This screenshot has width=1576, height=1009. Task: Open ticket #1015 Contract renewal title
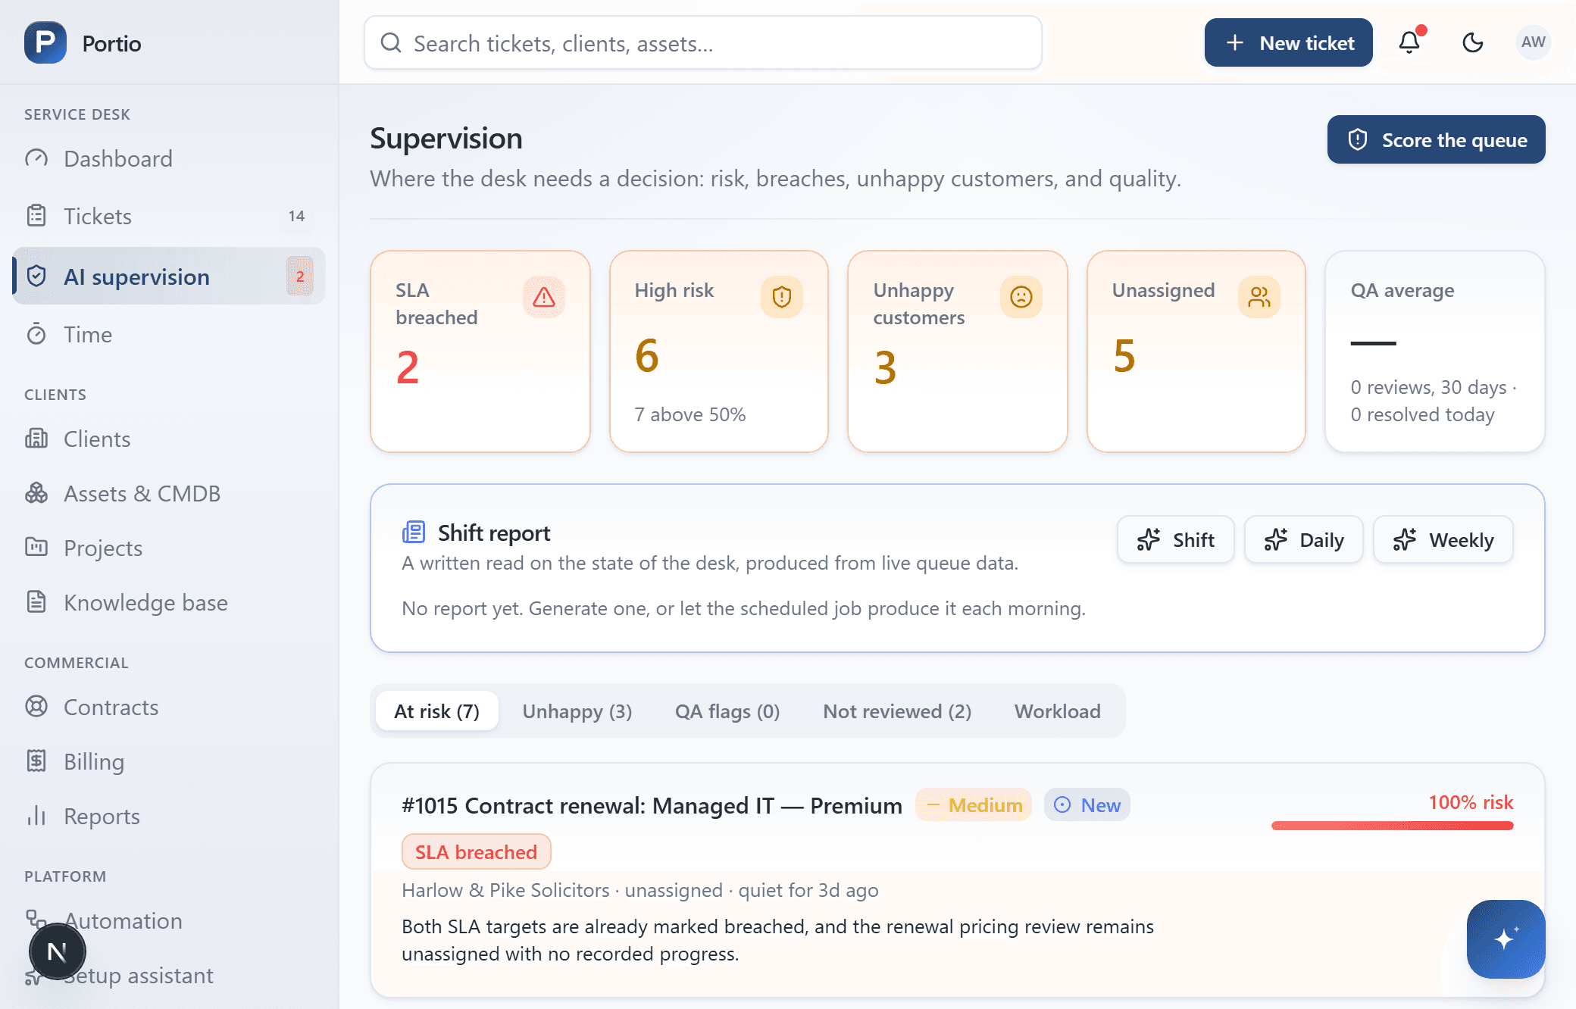652,804
